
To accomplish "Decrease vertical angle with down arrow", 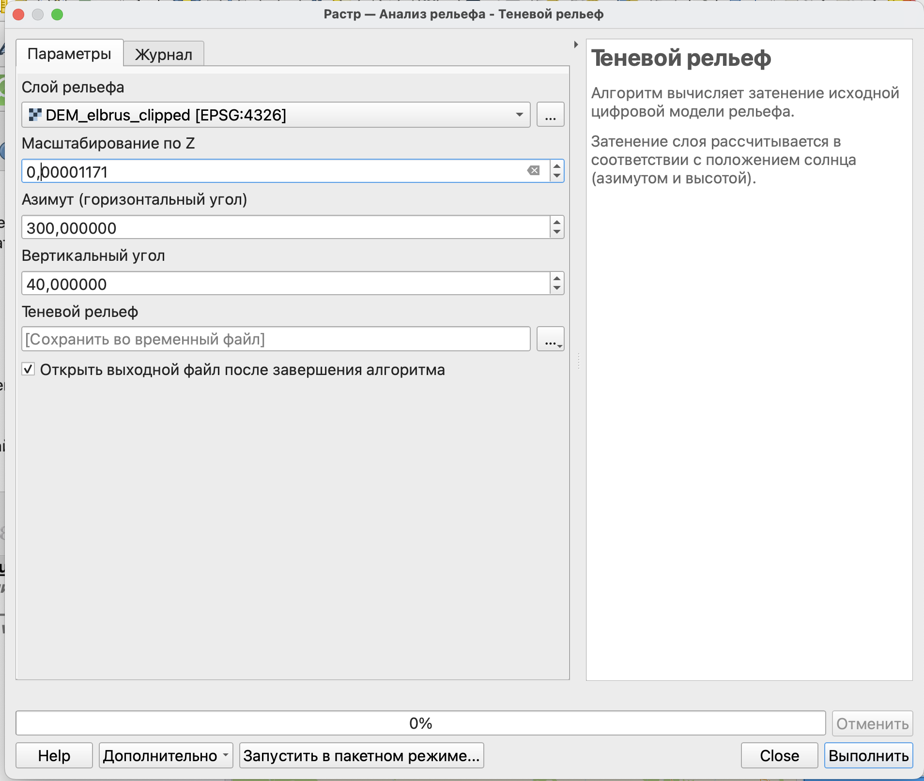I will pyautogui.click(x=557, y=288).
